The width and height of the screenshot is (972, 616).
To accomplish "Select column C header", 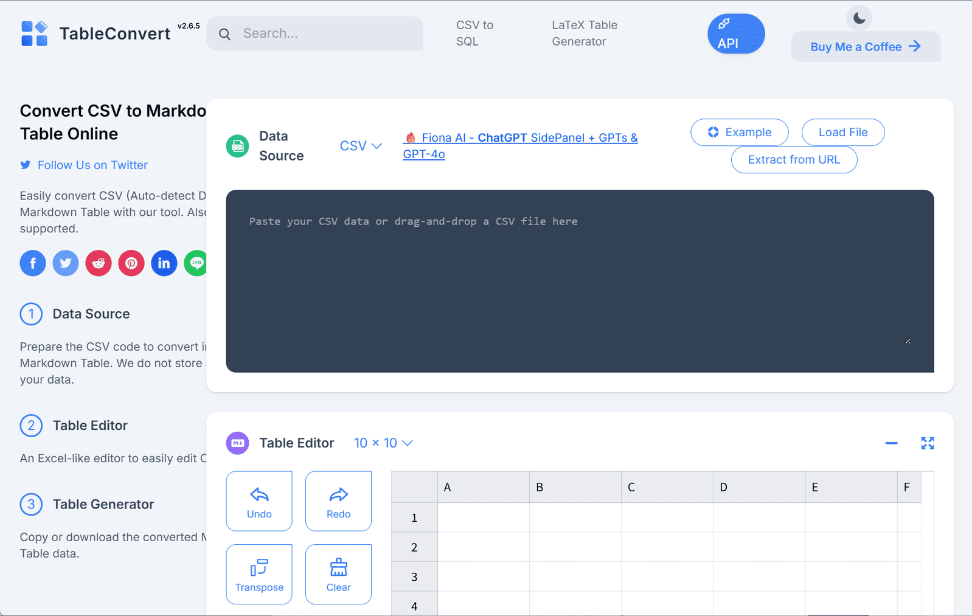I will pyautogui.click(x=667, y=487).
